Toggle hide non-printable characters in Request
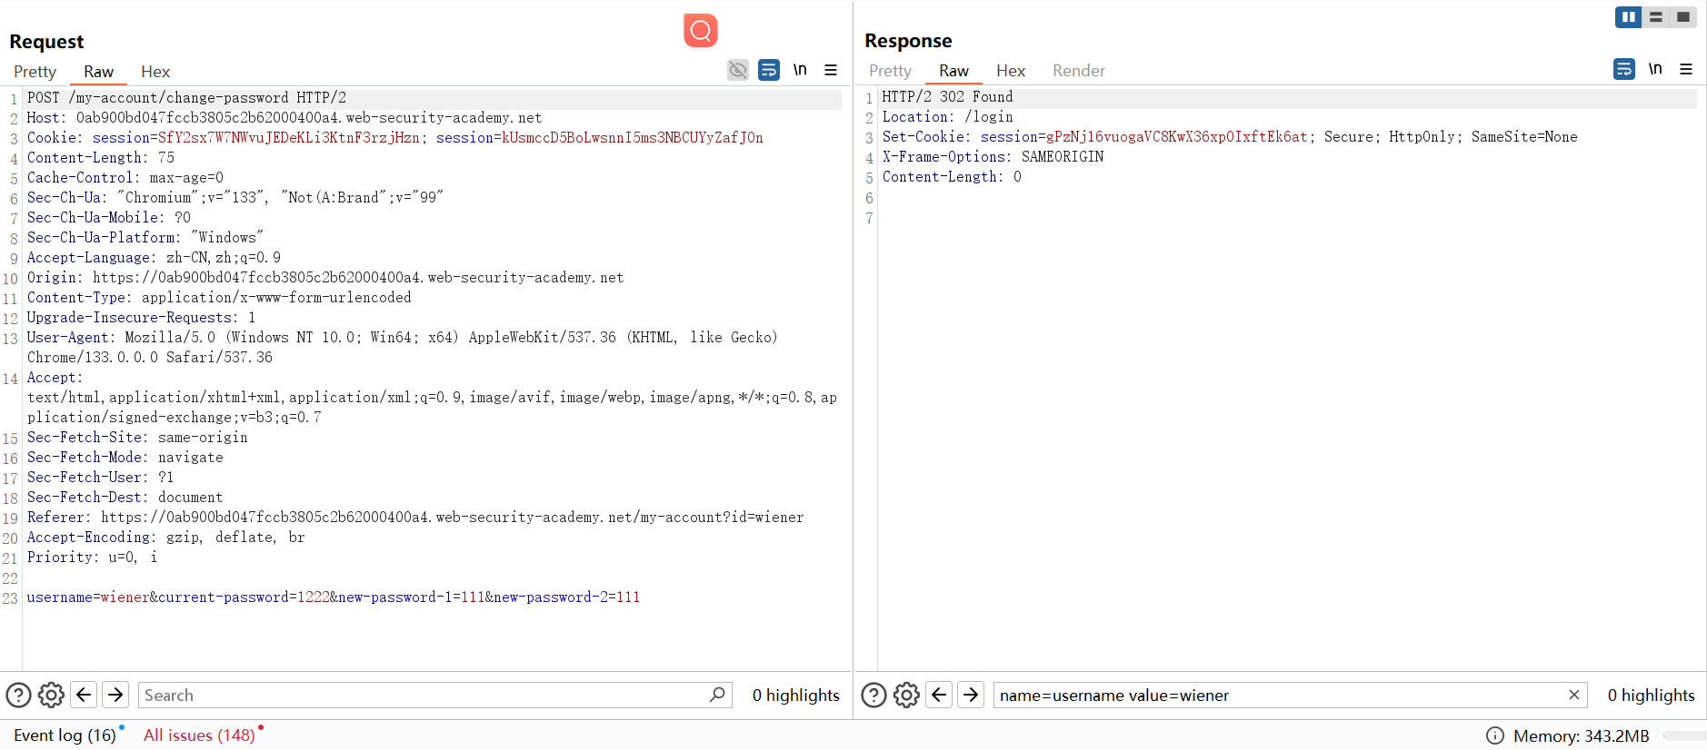This screenshot has height=750, width=1707. (x=738, y=70)
